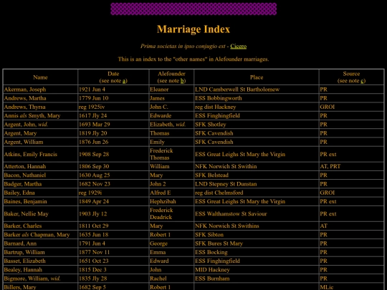Image resolution: width=387 pixels, height=290 pixels.
Task: Click the Marriage Index heading
Action: pyautogui.click(x=193, y=29)
